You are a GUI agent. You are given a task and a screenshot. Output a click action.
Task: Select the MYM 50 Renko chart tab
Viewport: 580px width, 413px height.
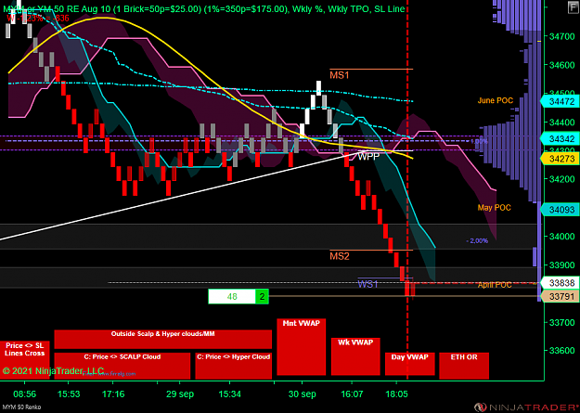tap(20, 407)
